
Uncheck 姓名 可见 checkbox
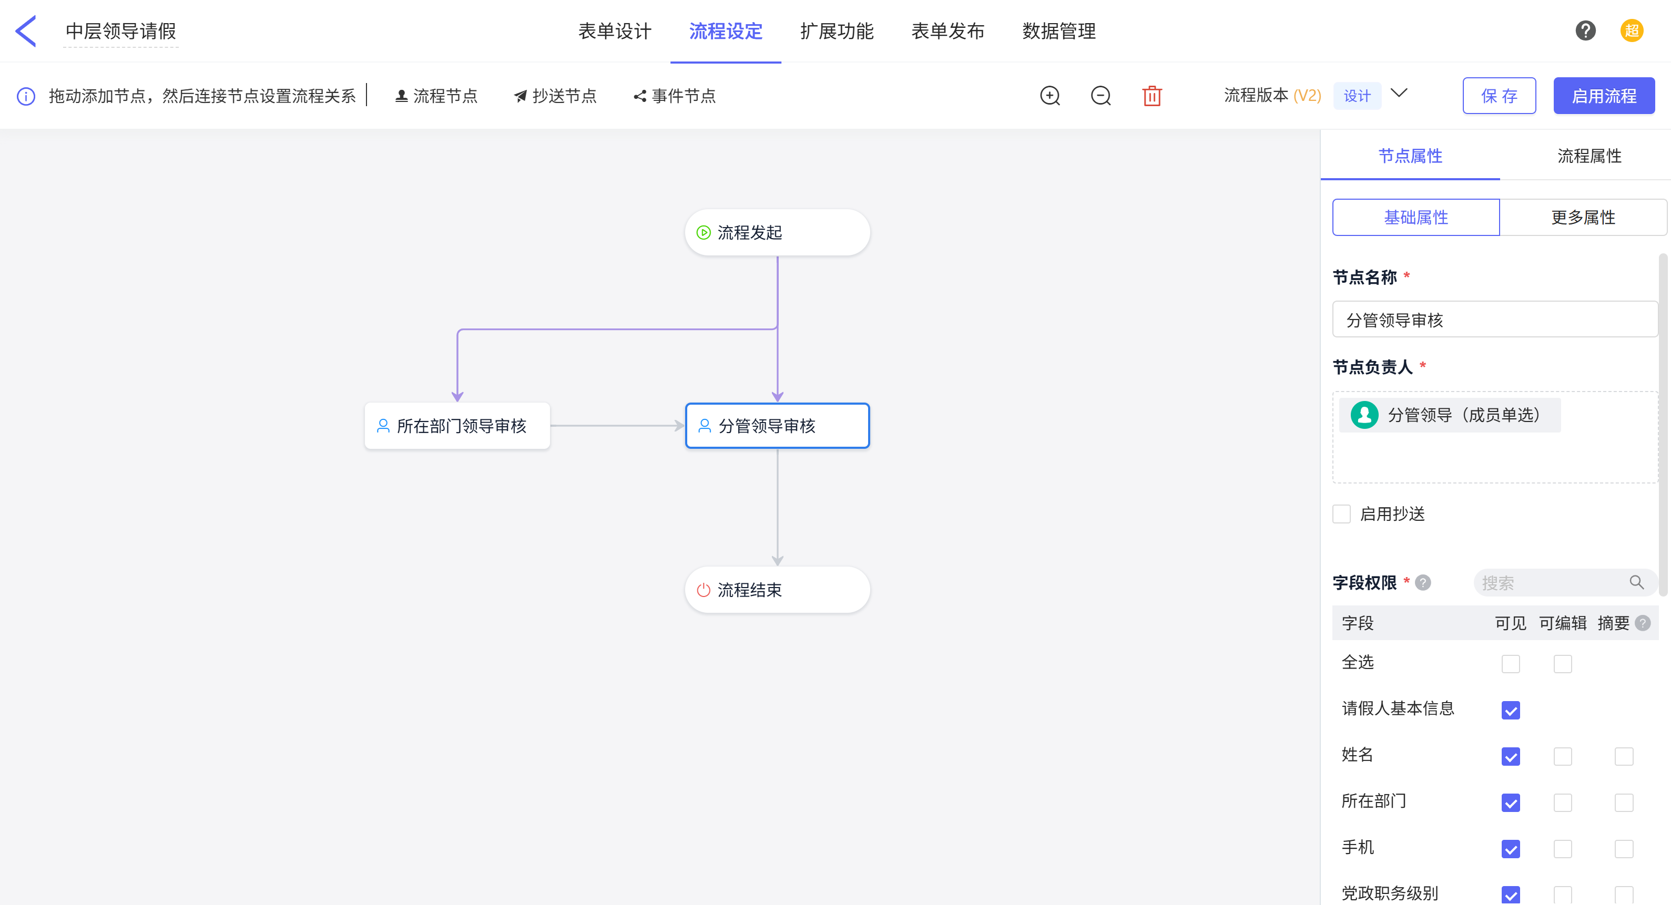(1510, 756)
